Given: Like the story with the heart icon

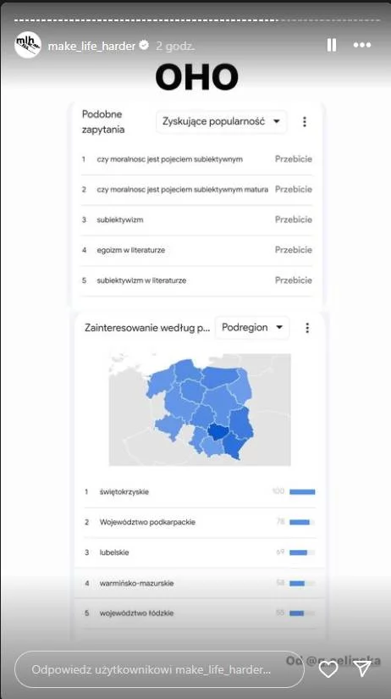Looking at the screenshot, I should pos(328,669).
